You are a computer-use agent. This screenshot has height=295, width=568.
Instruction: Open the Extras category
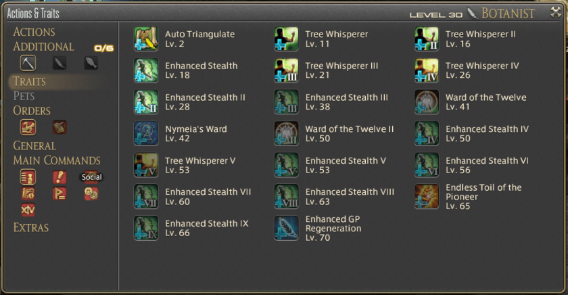click(x=31, y=227)
